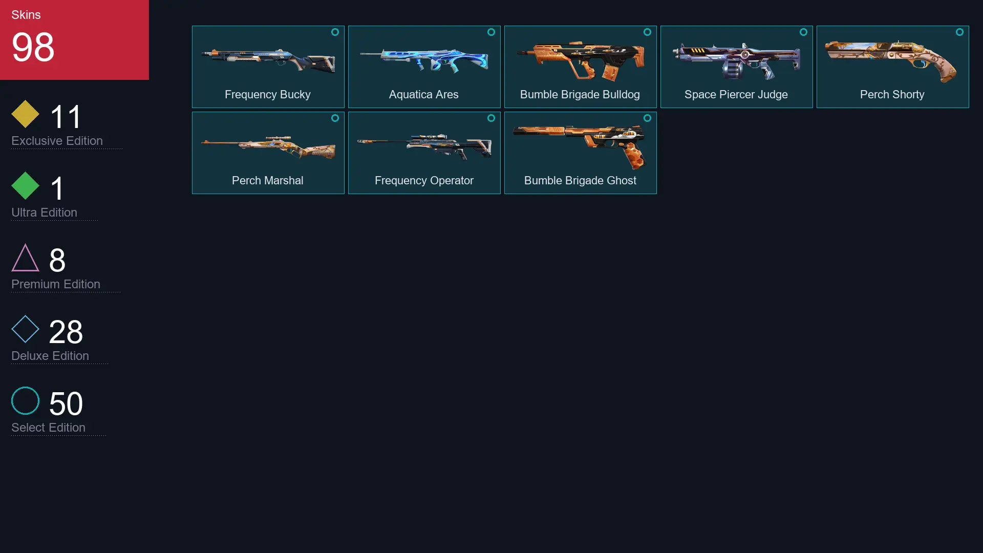Click the tier circle on Perch Shorty card
The width and height of the screenshot is (983, 553).
[x=959, y=32]
